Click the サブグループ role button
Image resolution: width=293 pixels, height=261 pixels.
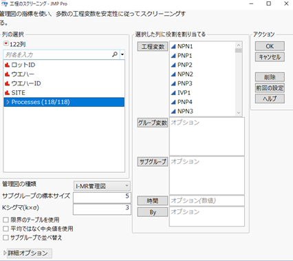(x=153, y=162)
